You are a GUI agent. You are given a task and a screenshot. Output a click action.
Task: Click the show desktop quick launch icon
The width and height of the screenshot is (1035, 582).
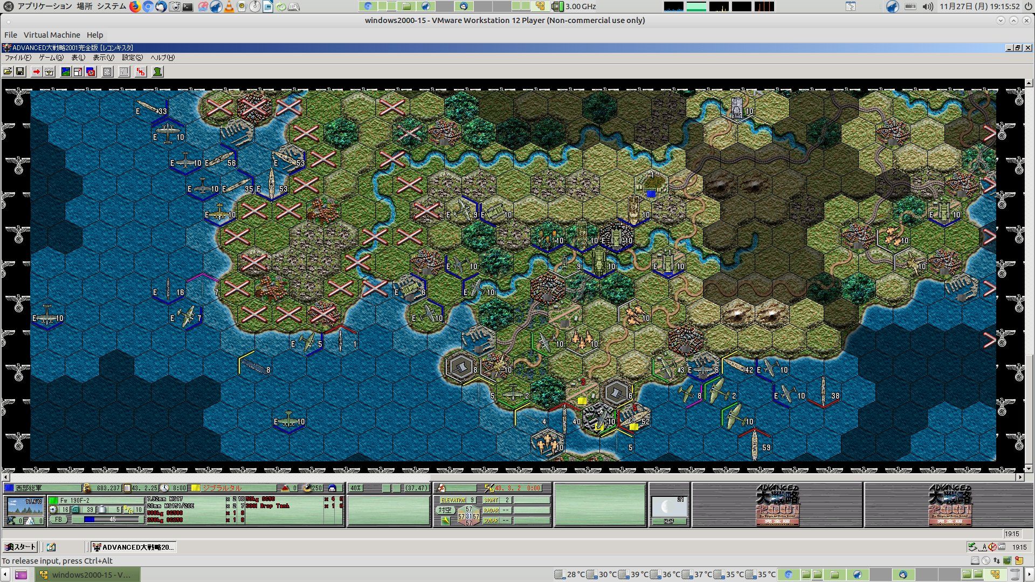(51, 547)
